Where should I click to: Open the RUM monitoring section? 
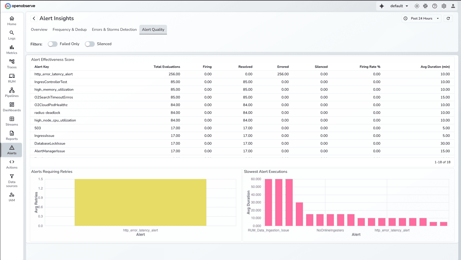[12, 78]
